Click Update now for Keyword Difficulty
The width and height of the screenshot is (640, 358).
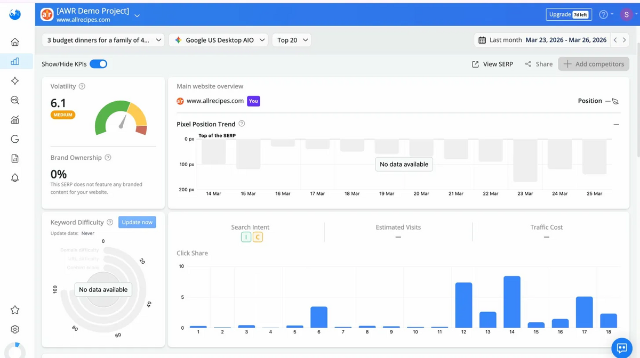coord(137,222)
